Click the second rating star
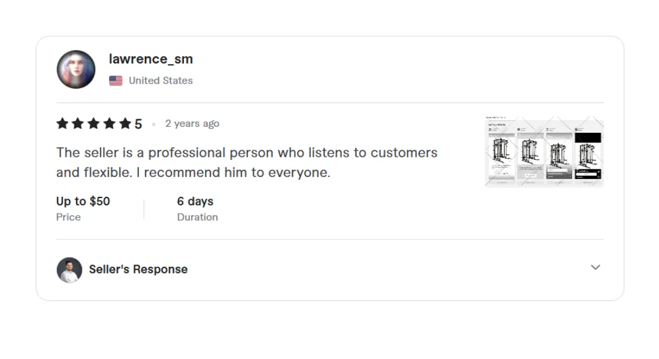This screenshot has height=359, width=659. pos(78,124)
